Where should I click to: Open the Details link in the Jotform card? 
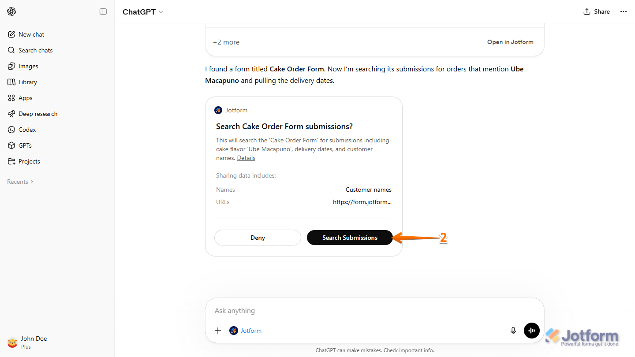246,158
